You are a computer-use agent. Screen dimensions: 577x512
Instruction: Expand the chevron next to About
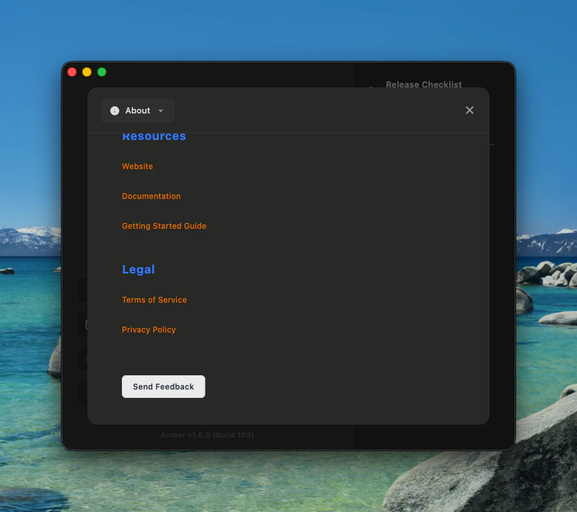pyautogui.click(x=161, y=110)
